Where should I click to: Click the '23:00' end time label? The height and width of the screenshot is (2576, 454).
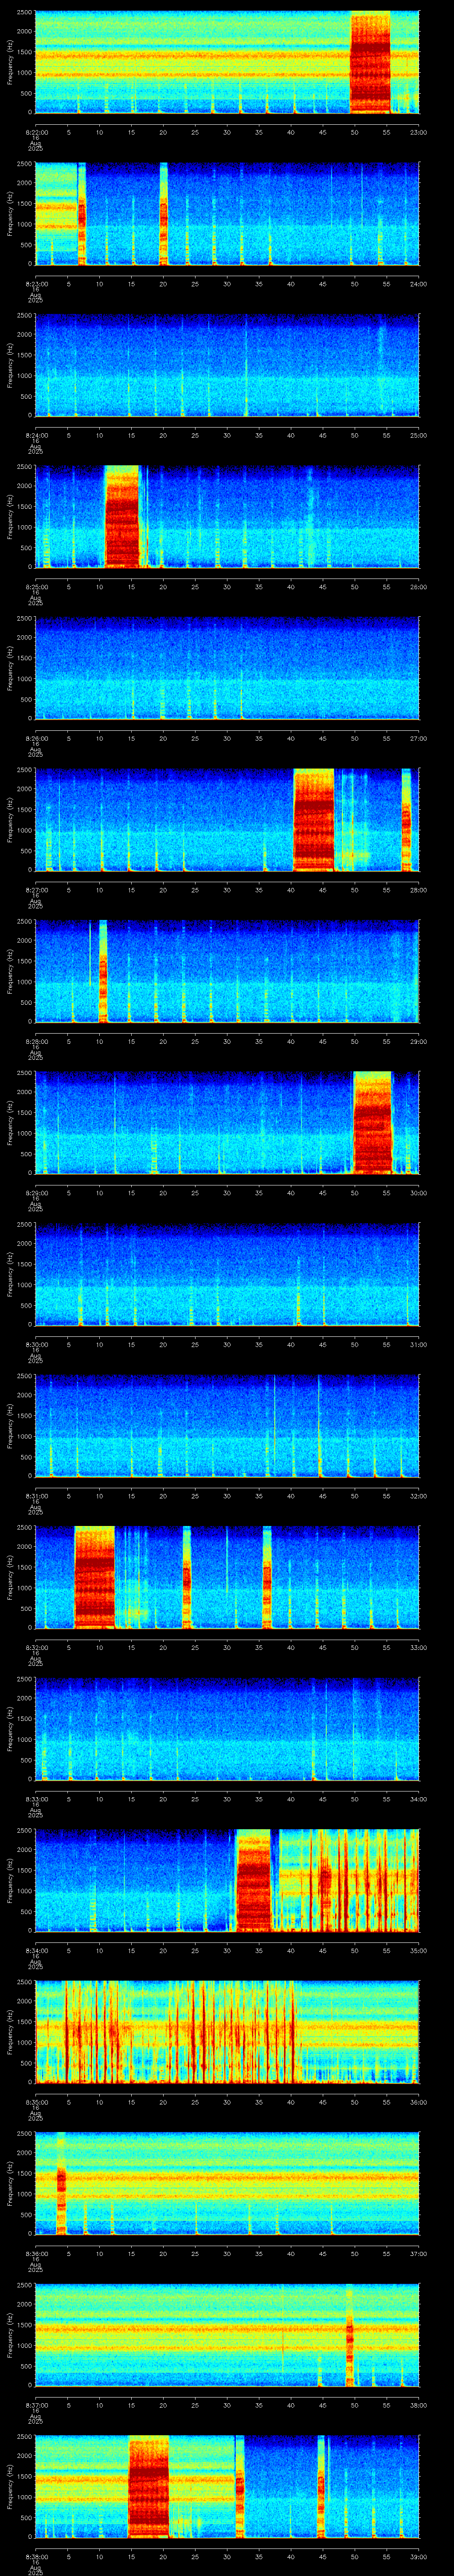pyautogui.click(x=418, y=132)
